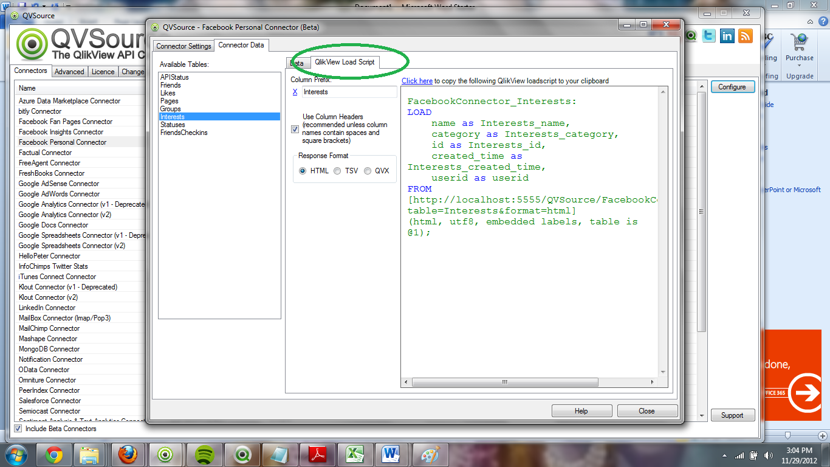
Task: Switch to QVSource via its taskbar icon
Action: pos(165,454)
